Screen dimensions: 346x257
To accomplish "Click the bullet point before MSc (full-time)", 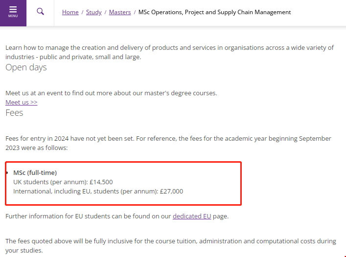I will coord(7,173).
